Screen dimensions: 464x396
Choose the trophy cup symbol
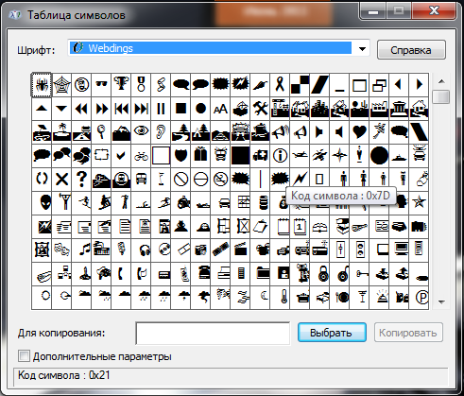(x=121, y=85)
